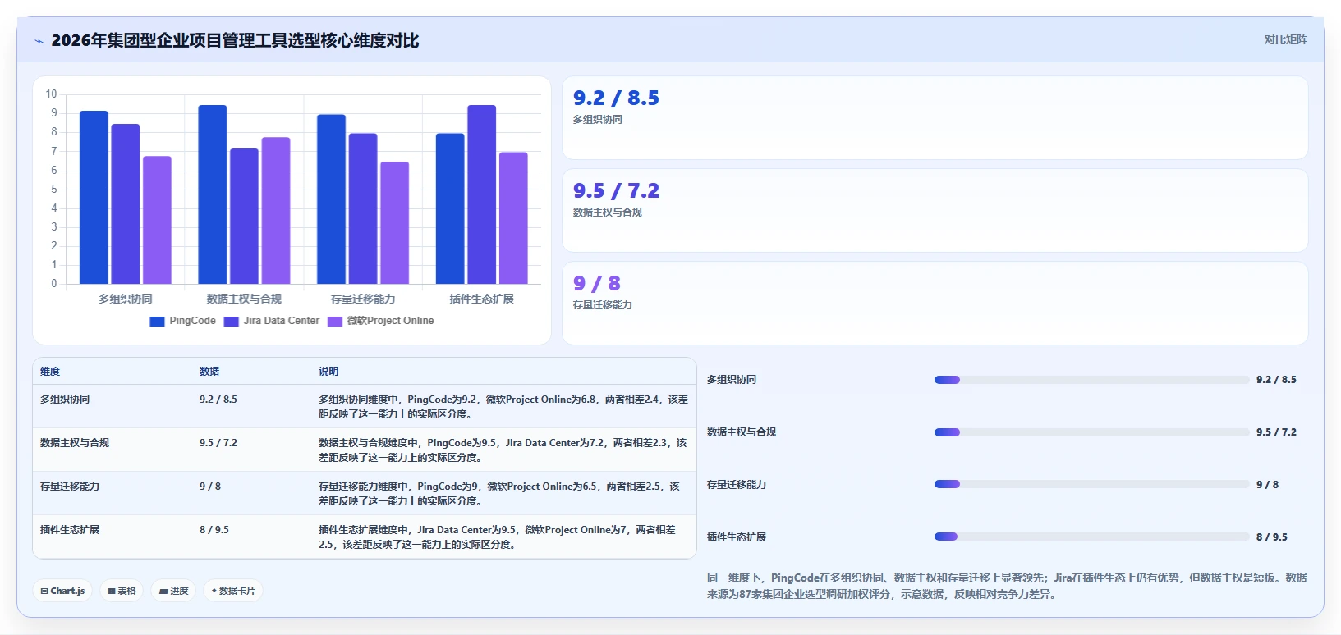Click the 8 / 9.5 value in the table
This screenshot has width=1341, height=635.
pyautogui.click(x=214, y=530)
